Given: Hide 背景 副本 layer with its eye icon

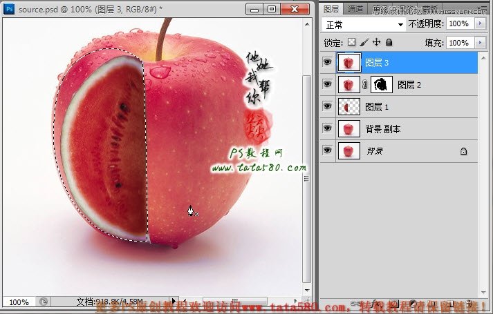Looking at the screenshot, I should point(327,128).
